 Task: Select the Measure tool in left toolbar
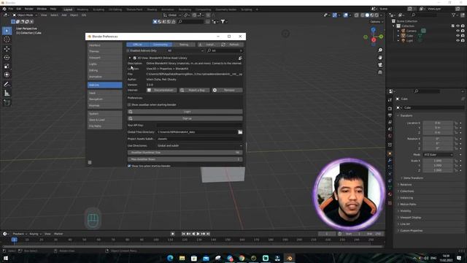tap(7, 94)
